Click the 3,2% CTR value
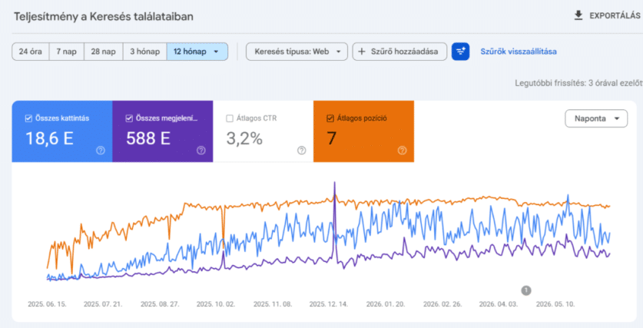Screen dimensions: 643x328 pos(244,138)
